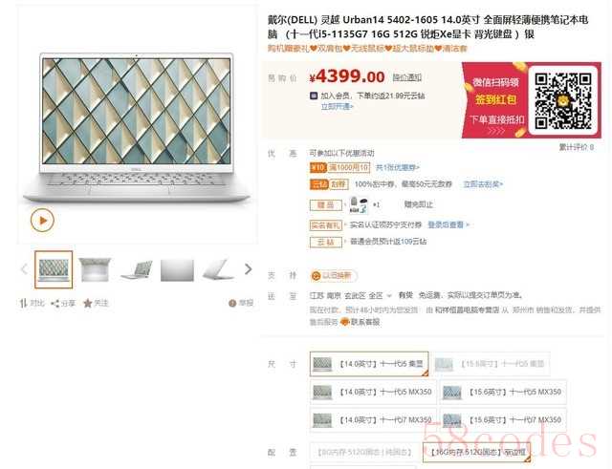Click the WeChat QR code image
This screenshot has height=469, width=612.
click(563, 100)
